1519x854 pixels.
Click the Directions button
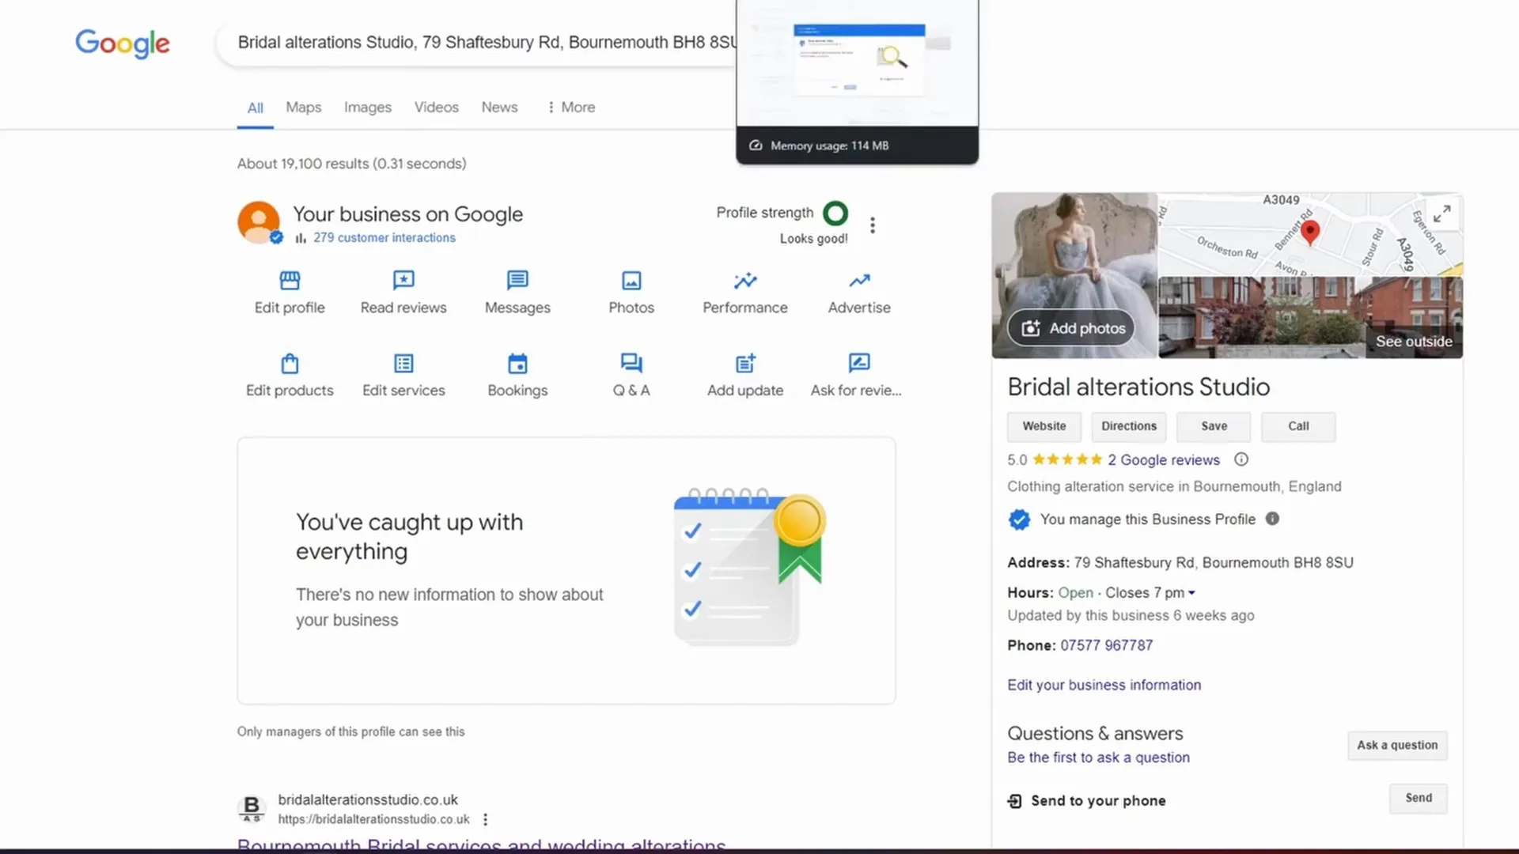(x=1129, y=426)
